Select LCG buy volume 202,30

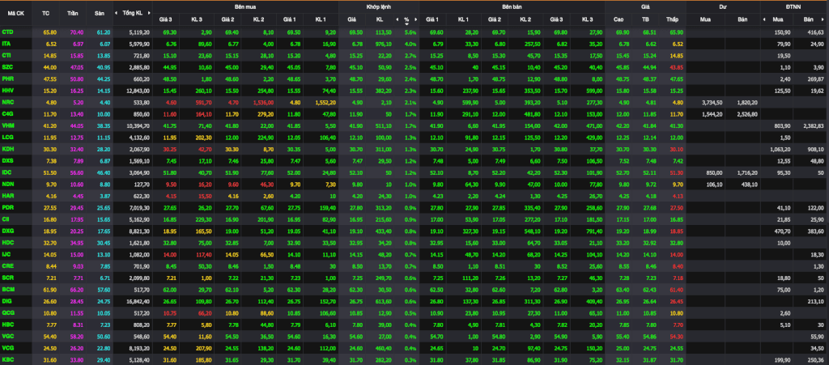tap(203, 137)
